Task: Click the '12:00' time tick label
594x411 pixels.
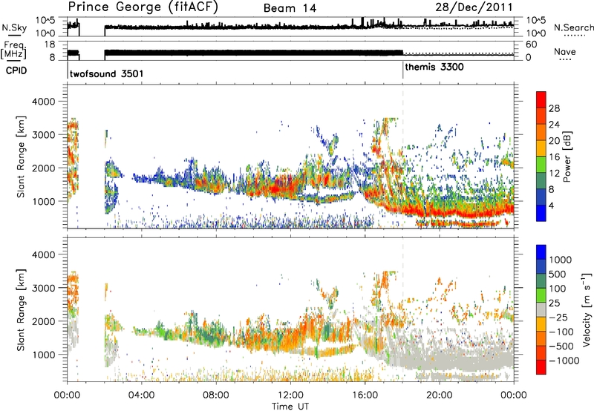Action: [290, 395]
